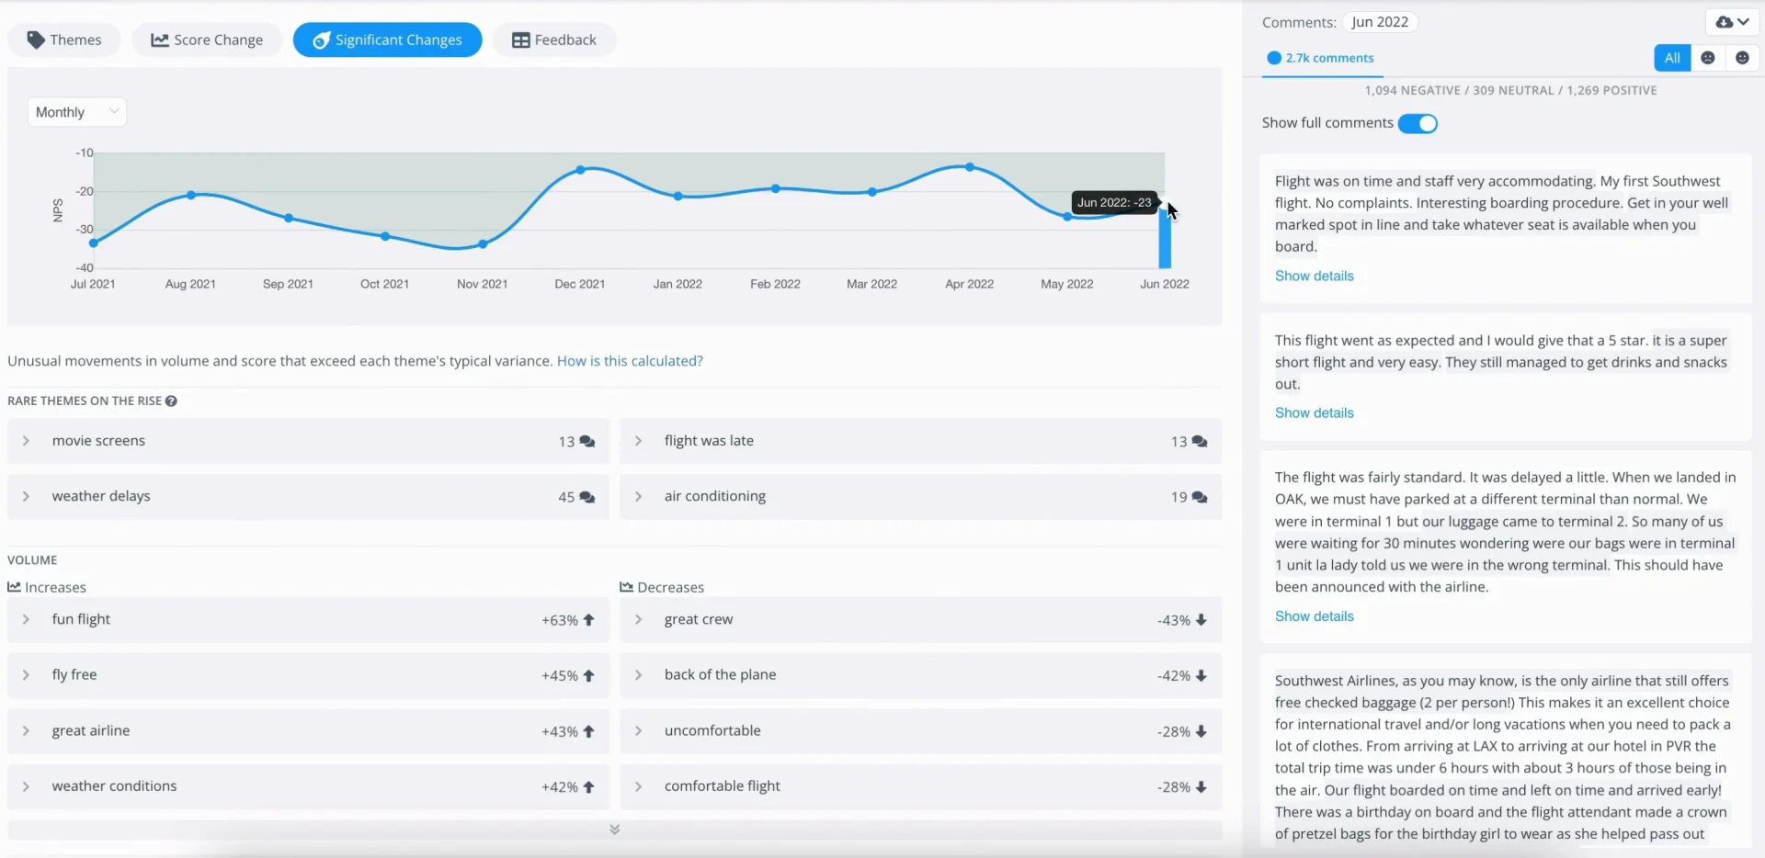
Task: Click the Aug 2021 data point on chart
Action: point(191,195)
